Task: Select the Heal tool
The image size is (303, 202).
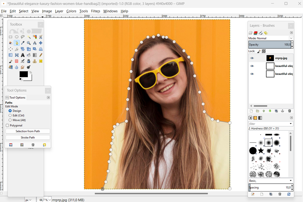Action: pyautogui.click(x=41, y=61)
